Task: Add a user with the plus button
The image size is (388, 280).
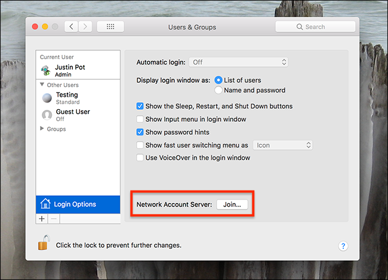Action: (x=42, y=219)
